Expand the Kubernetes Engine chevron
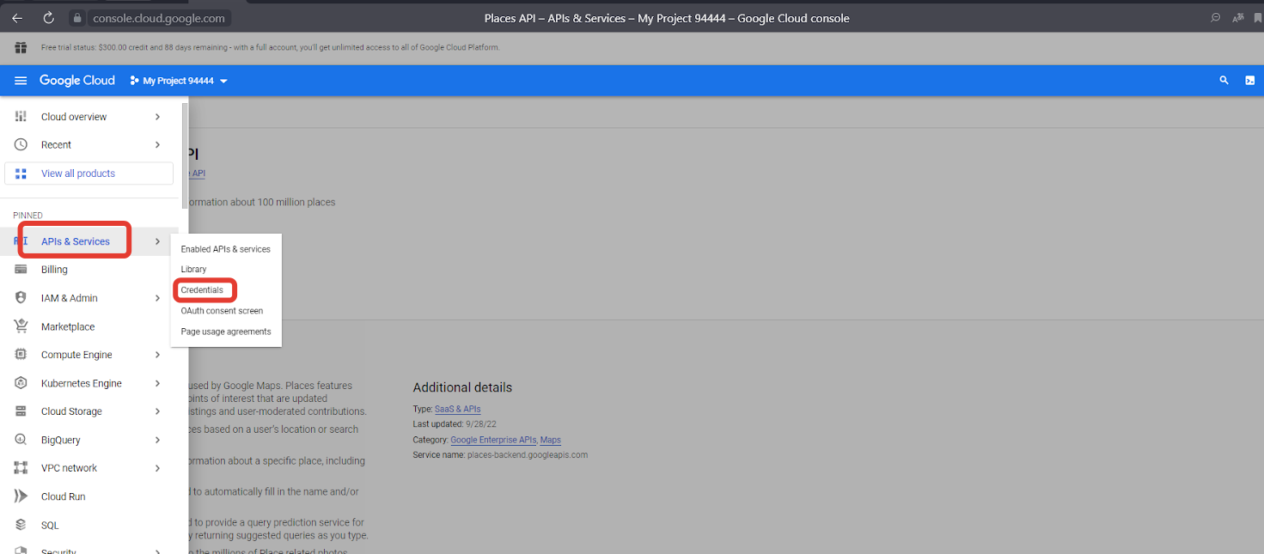The width and height of the screenshot is (1264, 554). [x=157, y=383]
